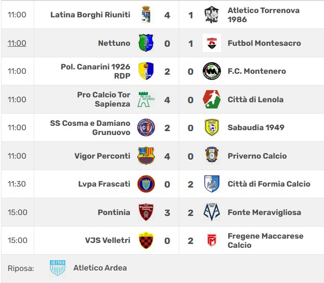Click the F.C. Montenero team name
Screen dimensions: 324x283
[x=257, y=71]
